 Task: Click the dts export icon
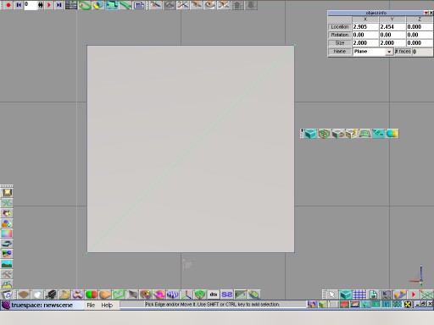[214, 295]
